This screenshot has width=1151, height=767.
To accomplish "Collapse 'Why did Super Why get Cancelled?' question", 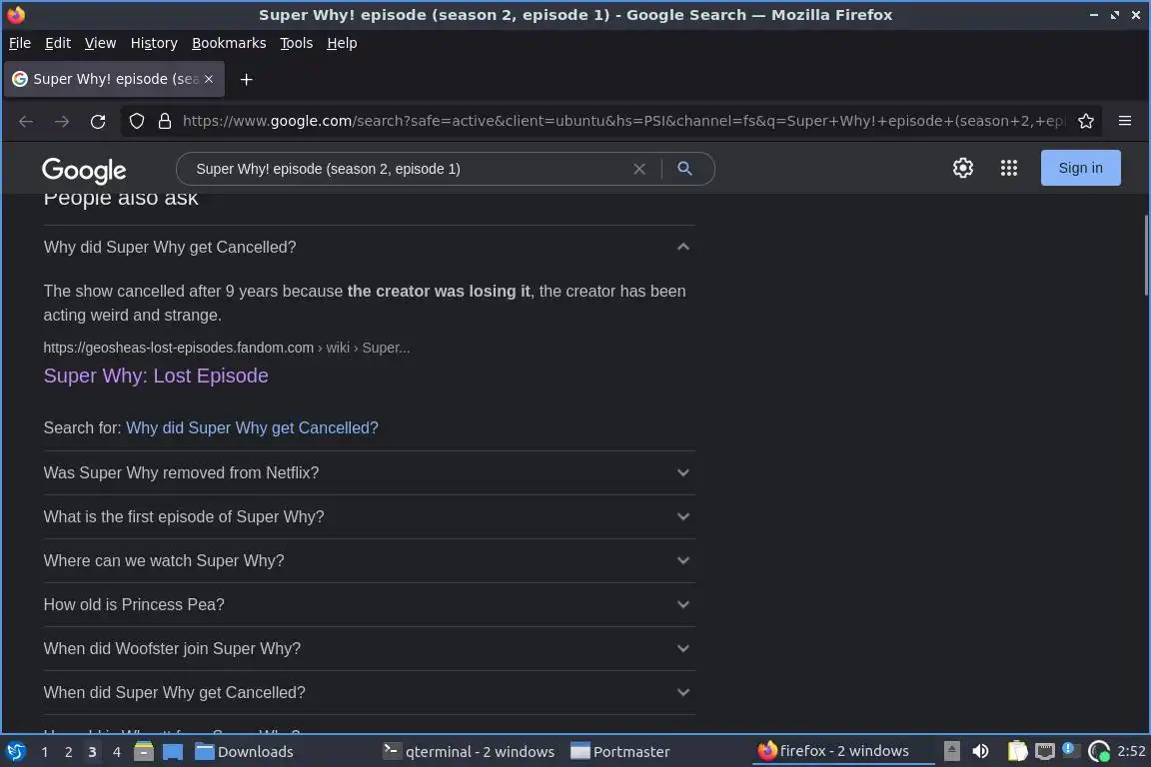I will tap(370, 248).
